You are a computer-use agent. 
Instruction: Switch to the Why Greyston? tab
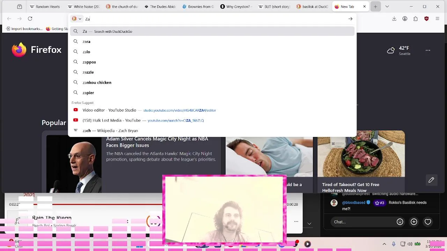tap(236, 7)
